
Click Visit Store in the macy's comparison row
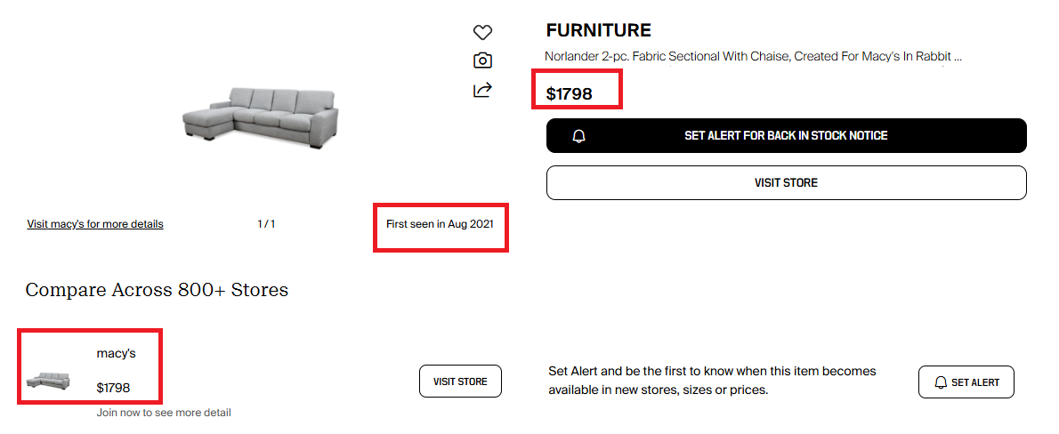pyautogui.click(x=460, y=382)
